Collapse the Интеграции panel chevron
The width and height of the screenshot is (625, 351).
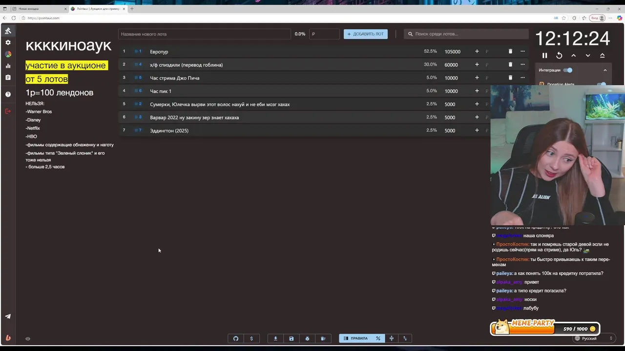click(x=605, y=70)
